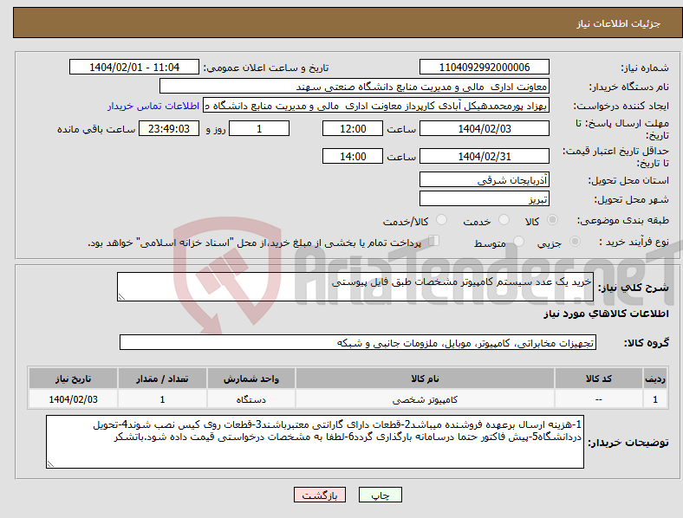
Task: Click the واحد شمارش column header
Action: click(x=250, y=379)
